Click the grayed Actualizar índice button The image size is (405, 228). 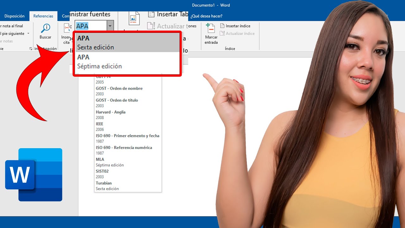click(237, 33)
